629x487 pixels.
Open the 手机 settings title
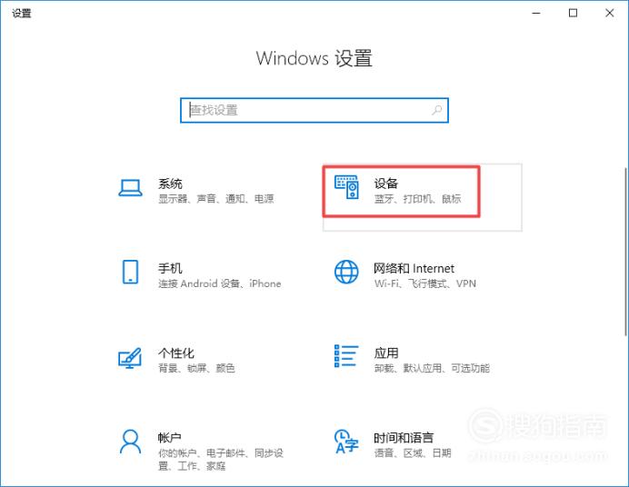pos(170,268)
